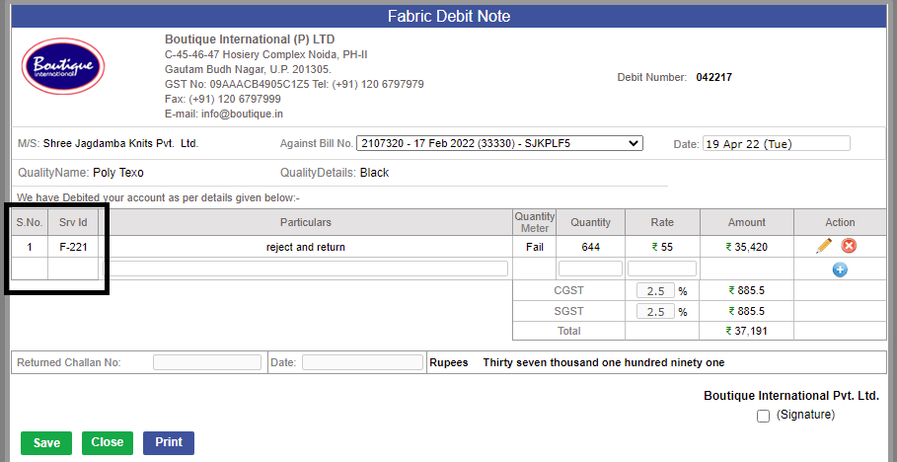Image resolution: width=897 pixels, height=462 pixels.
Task: Click the address line C-45-46-47 Hosiery Complex Noida
Action: pyautogui.click(x=266, y=54)
